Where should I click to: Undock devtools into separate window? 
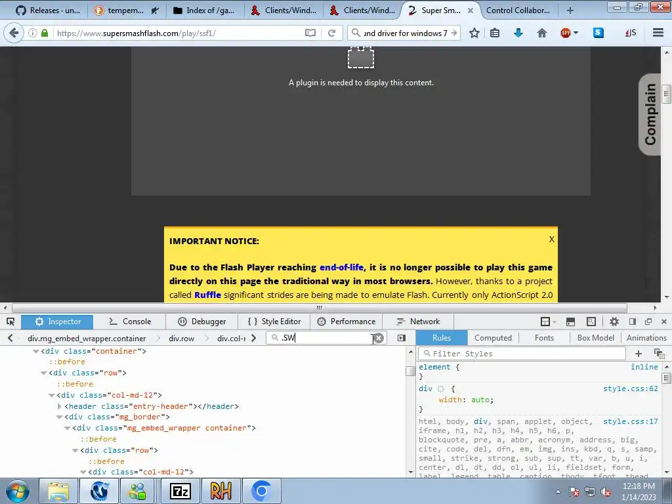[648, 322]
